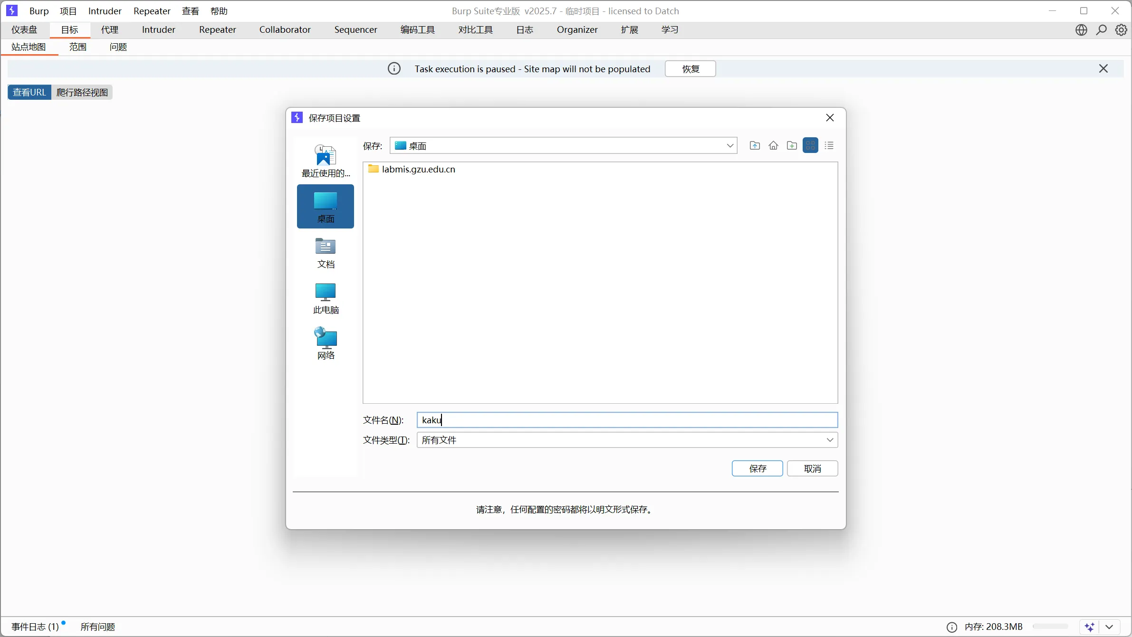1132x637 pixels.
Task: Open Burp settings gear icon
Action: [x=1121, y=30]
